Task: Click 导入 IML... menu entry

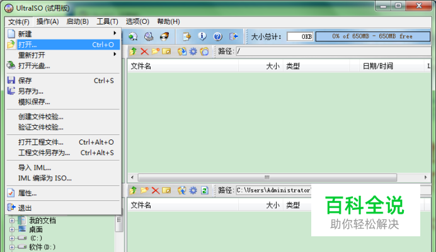Action: tap(64, 168)
